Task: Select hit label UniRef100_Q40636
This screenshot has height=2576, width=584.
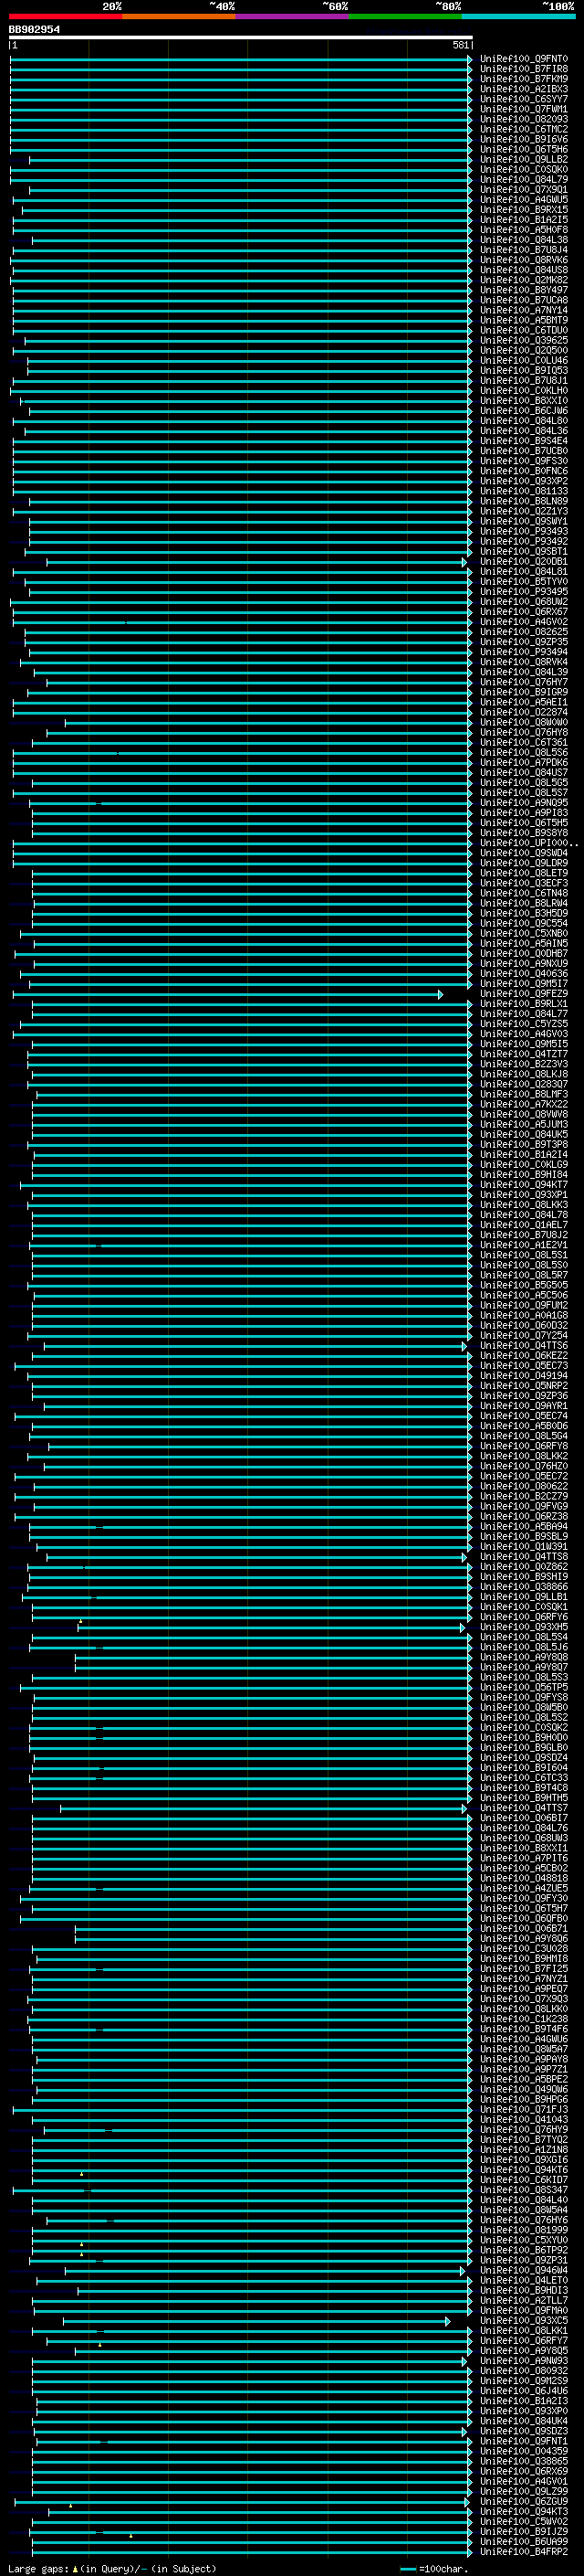Action: pos(524,974)
